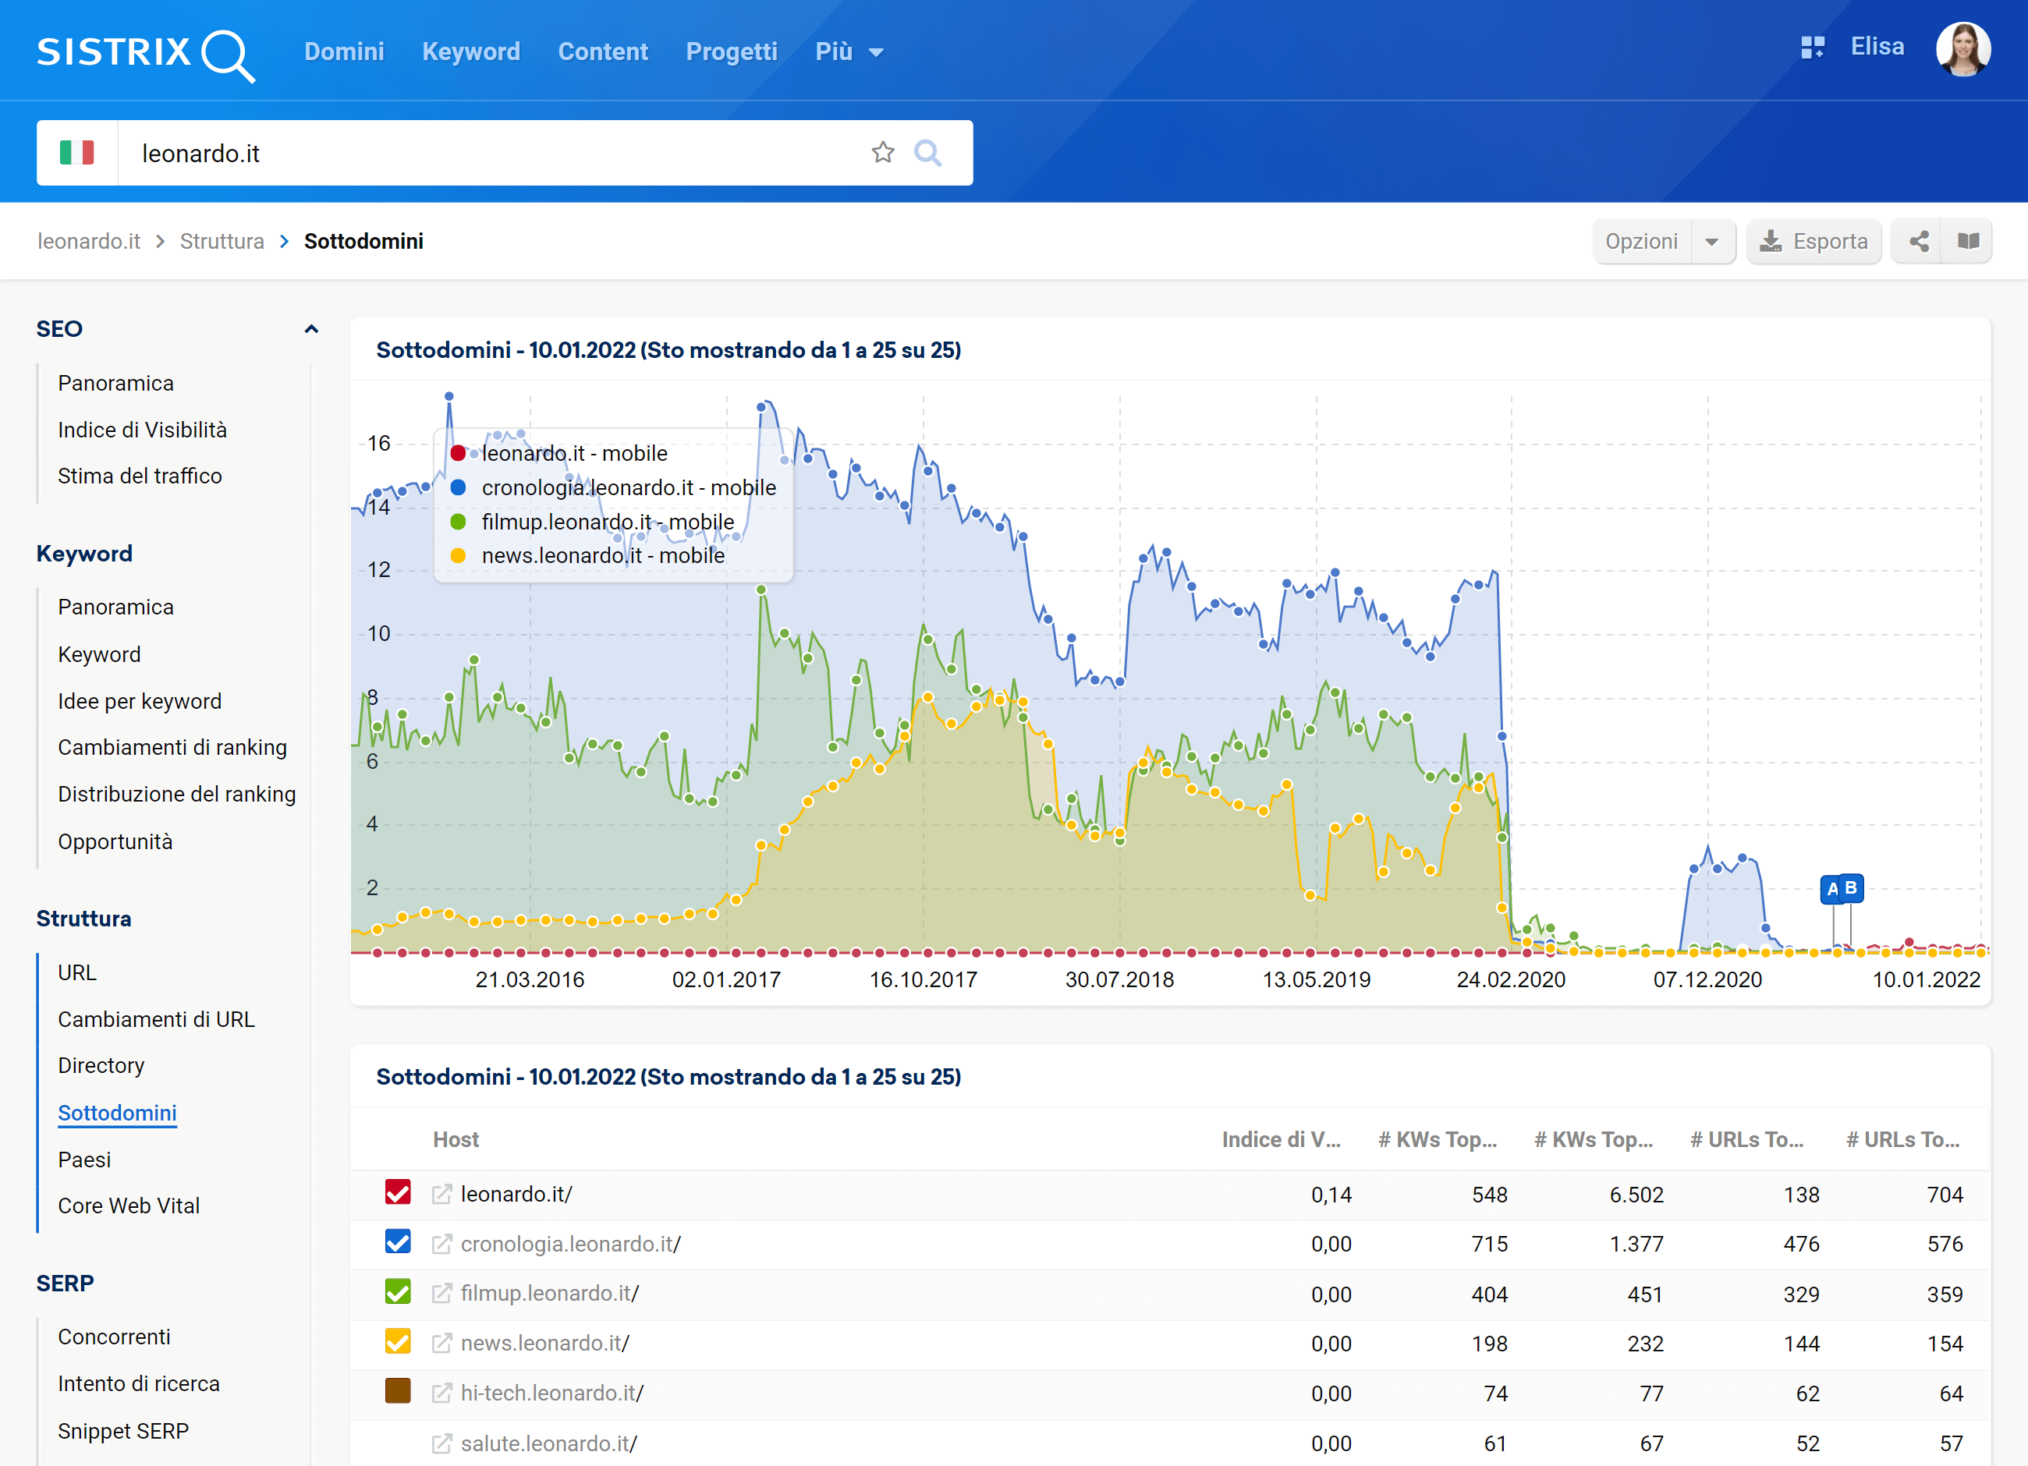Sort table by Host column header
The height and width of the screenshot is (1466, 2028).
456,1141
